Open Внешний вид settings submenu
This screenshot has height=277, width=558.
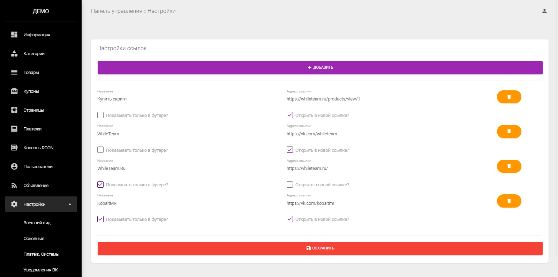tap(37, 223)
